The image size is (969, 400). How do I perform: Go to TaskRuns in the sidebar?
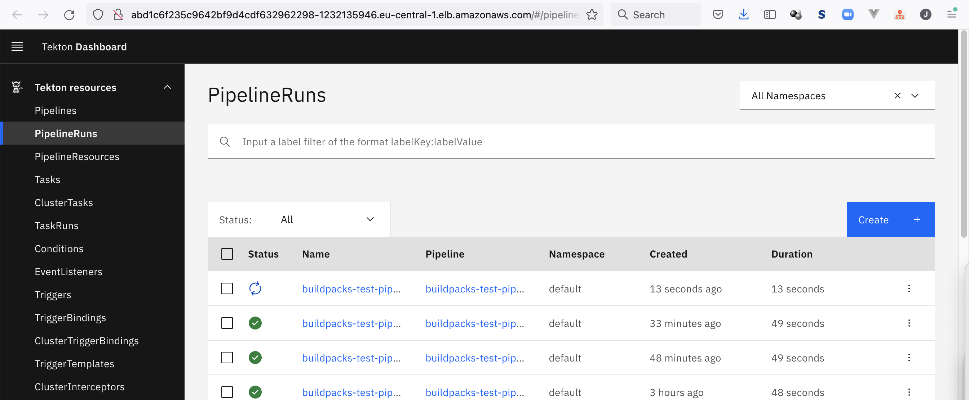[57, 226]
